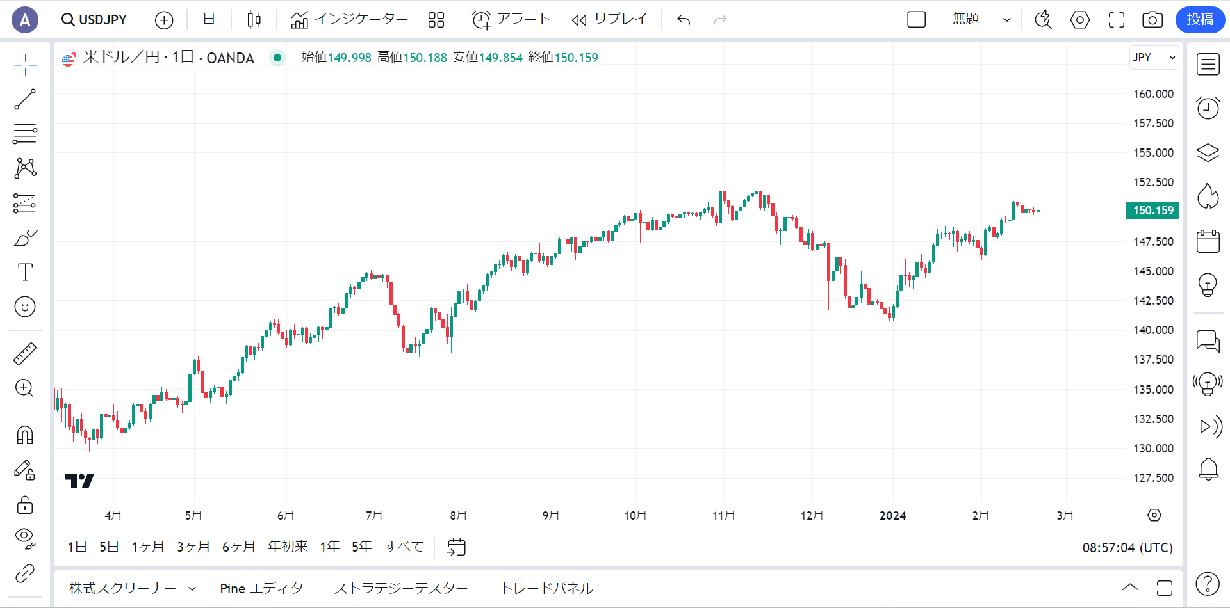The width and height of the screenshot is (1230, 608).
Task: Change chart type via candlestick icon
Action: (x=254, y=20)
